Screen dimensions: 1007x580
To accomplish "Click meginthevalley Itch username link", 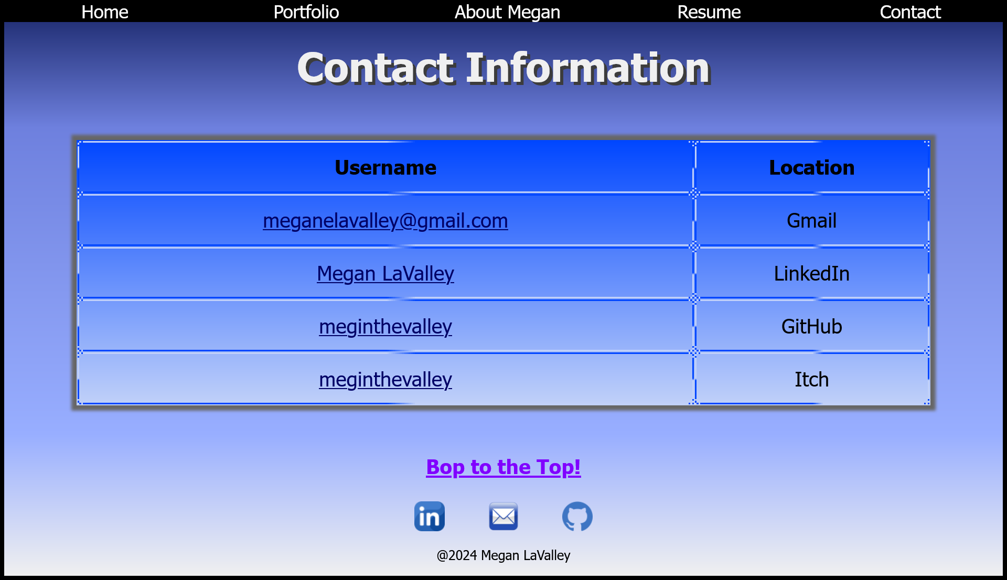I will tap(385, 379).
